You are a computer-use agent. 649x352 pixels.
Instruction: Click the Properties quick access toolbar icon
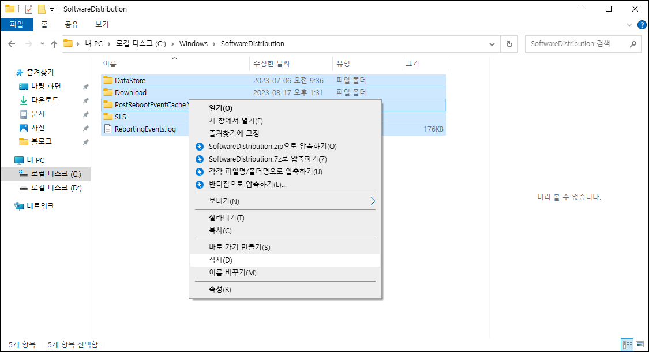coord(29,9)
